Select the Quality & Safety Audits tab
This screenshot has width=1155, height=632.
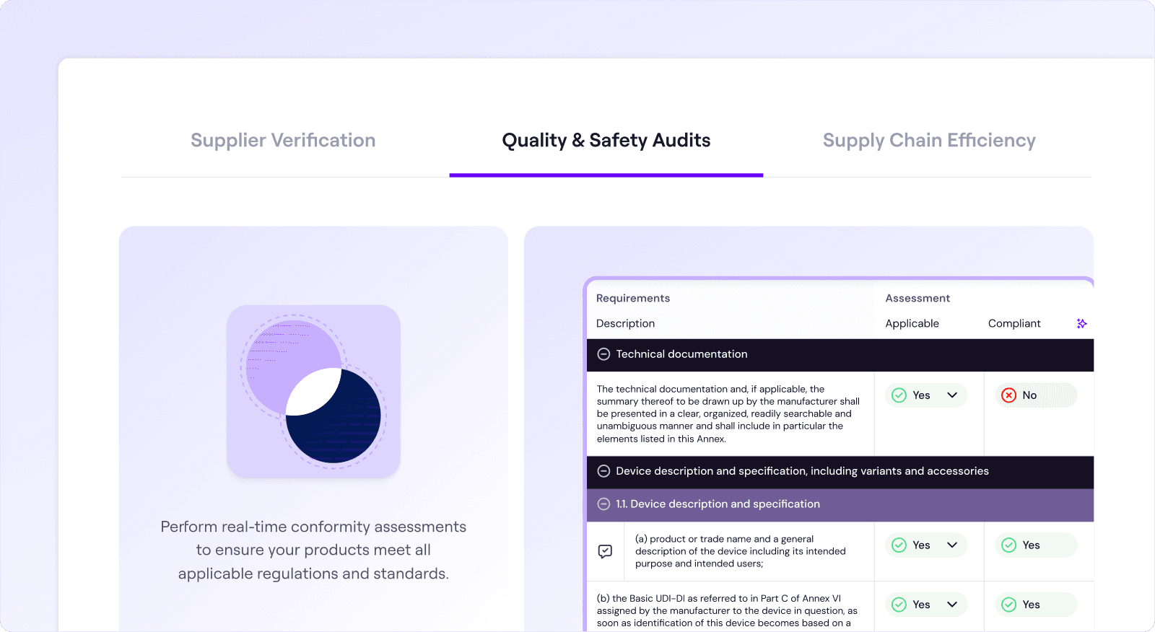tap(606, 140)
